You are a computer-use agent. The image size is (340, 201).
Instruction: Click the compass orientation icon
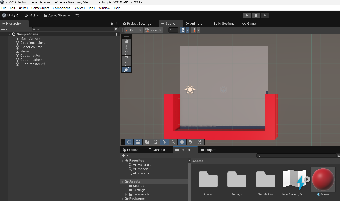pyautogui.click(x=199, y=142)
